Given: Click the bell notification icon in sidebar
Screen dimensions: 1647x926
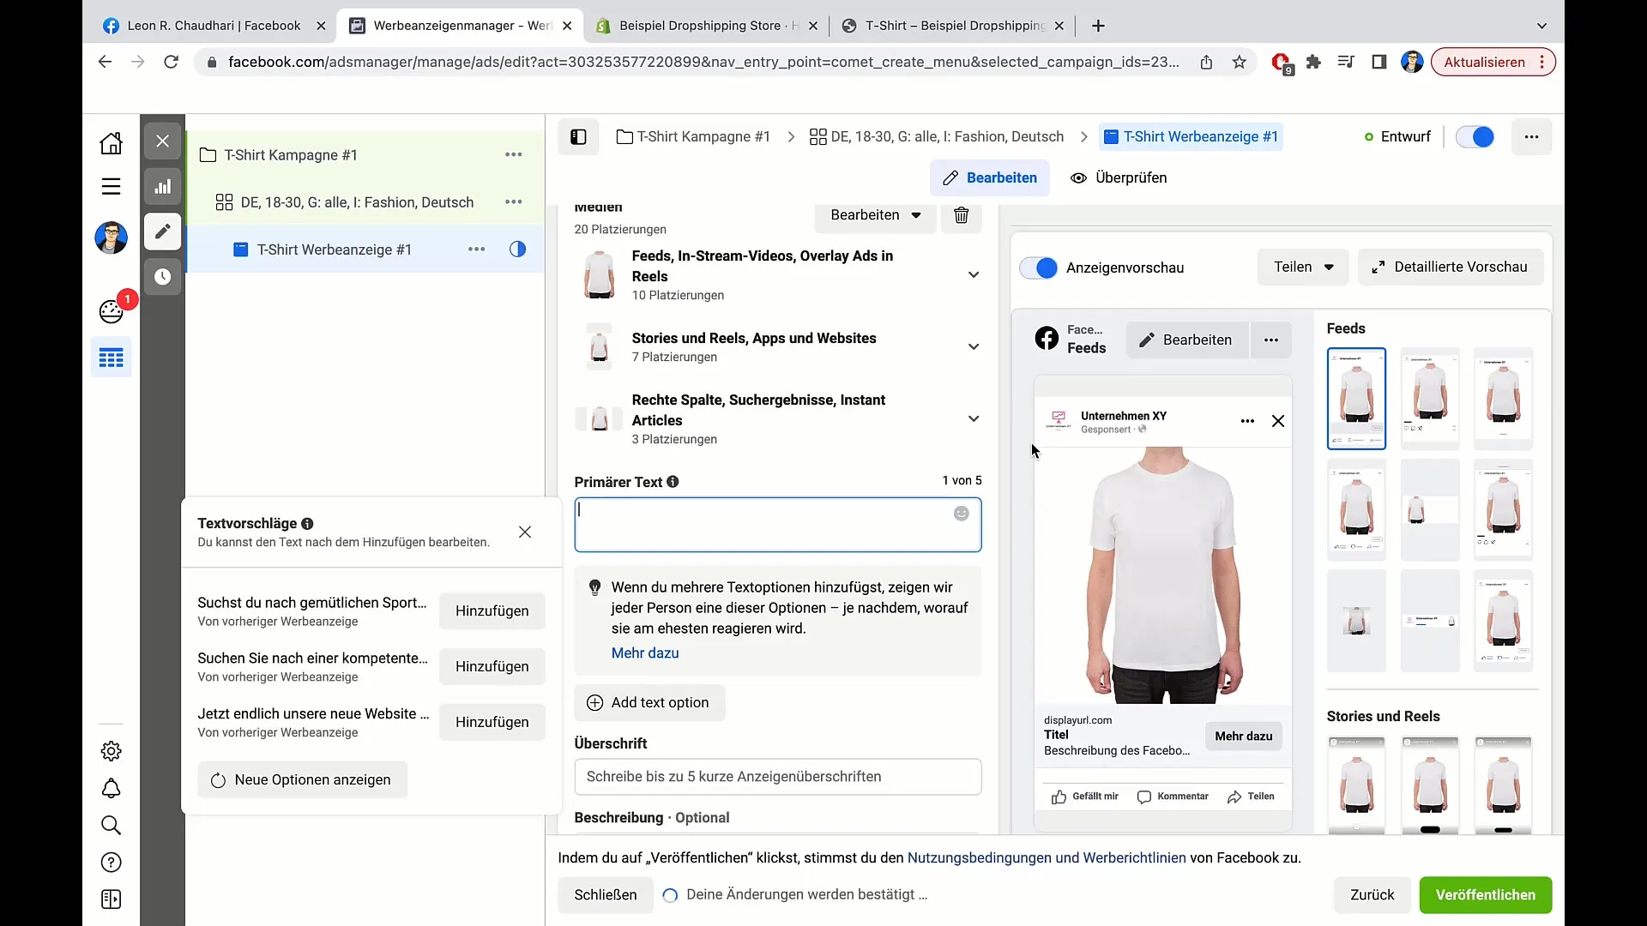Looking at the screenshot, I should pyautogui.click(x=111, y=788).
